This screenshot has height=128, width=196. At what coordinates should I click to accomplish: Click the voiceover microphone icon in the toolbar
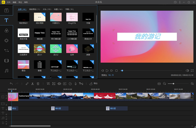pyautogui.click(x=76, y=84)
